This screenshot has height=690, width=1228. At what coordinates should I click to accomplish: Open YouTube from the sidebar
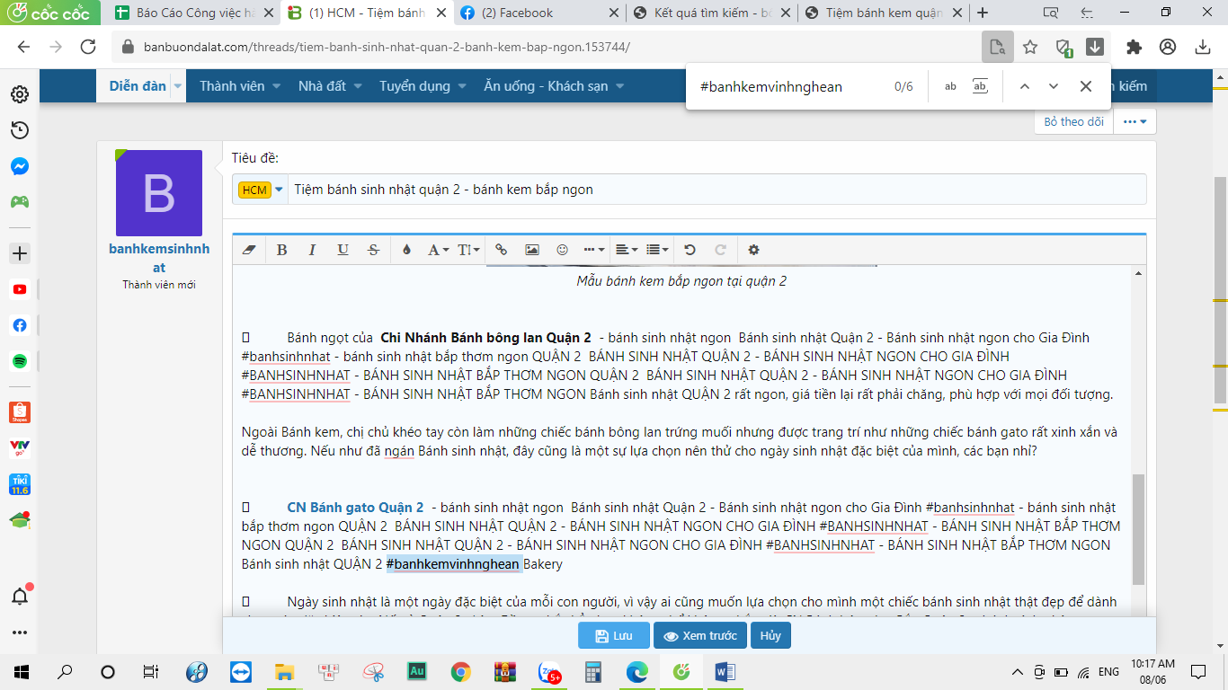tap(19, 289)
